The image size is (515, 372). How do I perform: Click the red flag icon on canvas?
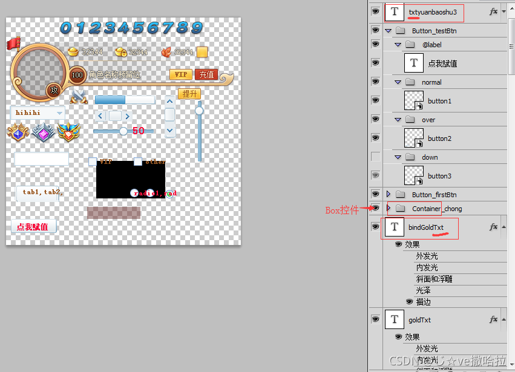(13, 44)
